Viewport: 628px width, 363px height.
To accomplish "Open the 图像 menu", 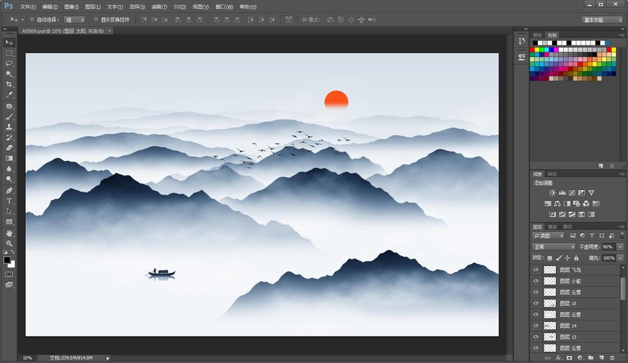I will 71,7.
